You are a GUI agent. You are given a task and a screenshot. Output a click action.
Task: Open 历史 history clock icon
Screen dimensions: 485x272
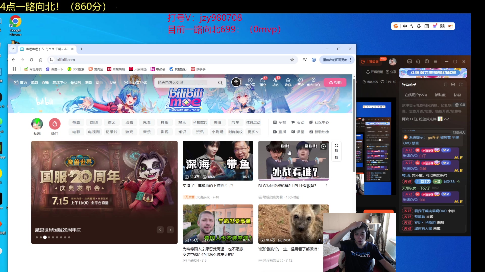pos(301,82)
